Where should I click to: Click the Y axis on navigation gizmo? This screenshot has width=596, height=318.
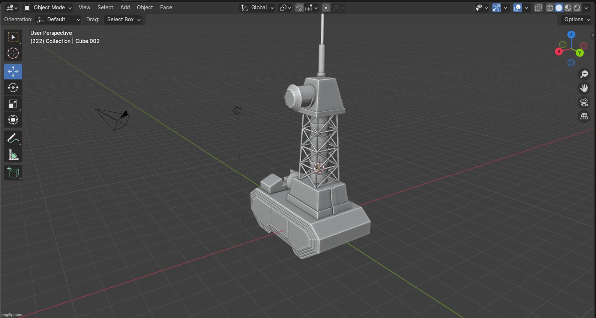pos(580,53)
